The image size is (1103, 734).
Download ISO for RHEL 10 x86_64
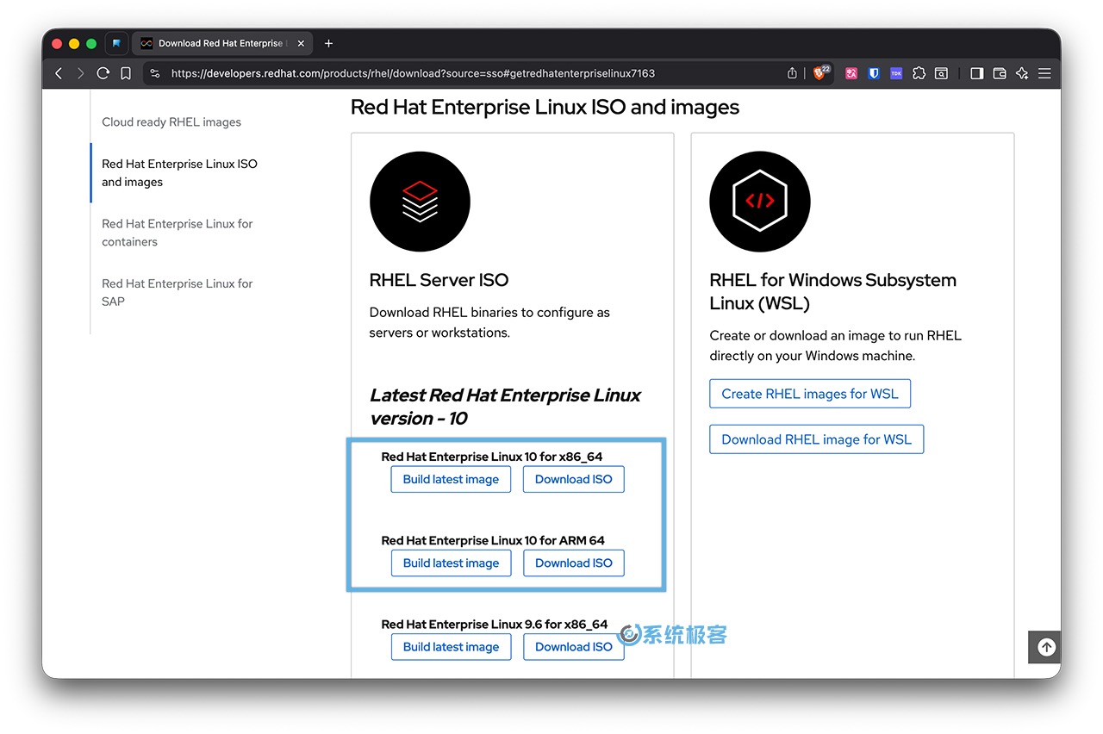[573, 479]
